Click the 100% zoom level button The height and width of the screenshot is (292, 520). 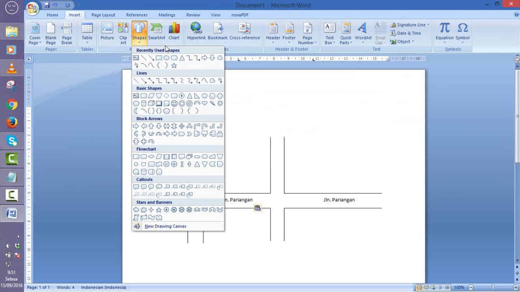point(459,288)
